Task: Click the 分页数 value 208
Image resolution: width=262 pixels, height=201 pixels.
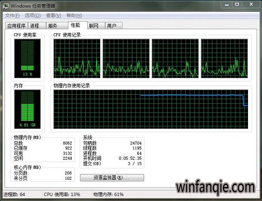Action: (x=68, y=173)
